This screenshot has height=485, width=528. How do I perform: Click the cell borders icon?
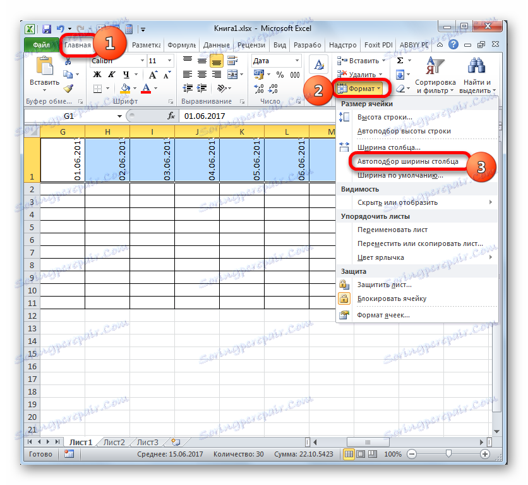coord(97,89)
